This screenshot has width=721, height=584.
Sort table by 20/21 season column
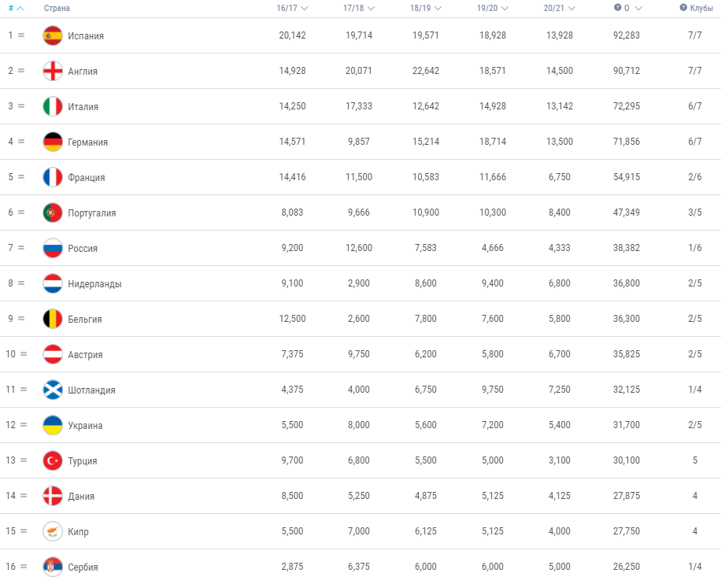pyautogui.click(x=559, y=8)
